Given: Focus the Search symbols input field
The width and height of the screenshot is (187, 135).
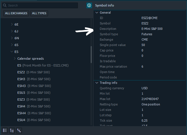Looking at the screenshot, I should (x=40, y=5).
